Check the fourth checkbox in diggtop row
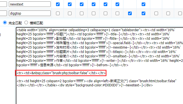Image resolution: width=183 pixels, height=104 pixels. click(x=93, y=13)
